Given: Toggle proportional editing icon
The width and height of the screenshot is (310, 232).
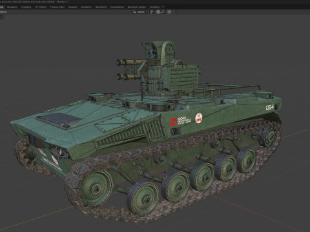Looking at the screenshot, I should (x=169, y=12).
